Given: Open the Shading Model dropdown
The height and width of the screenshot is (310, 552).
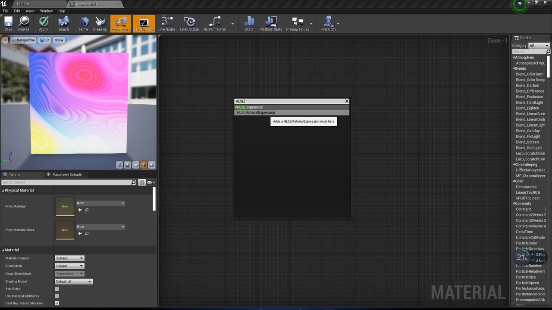Looking at the screenshot, I should (74, 282).
